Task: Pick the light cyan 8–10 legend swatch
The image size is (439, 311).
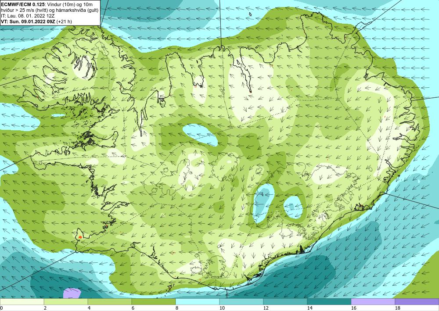Action: 198,301
